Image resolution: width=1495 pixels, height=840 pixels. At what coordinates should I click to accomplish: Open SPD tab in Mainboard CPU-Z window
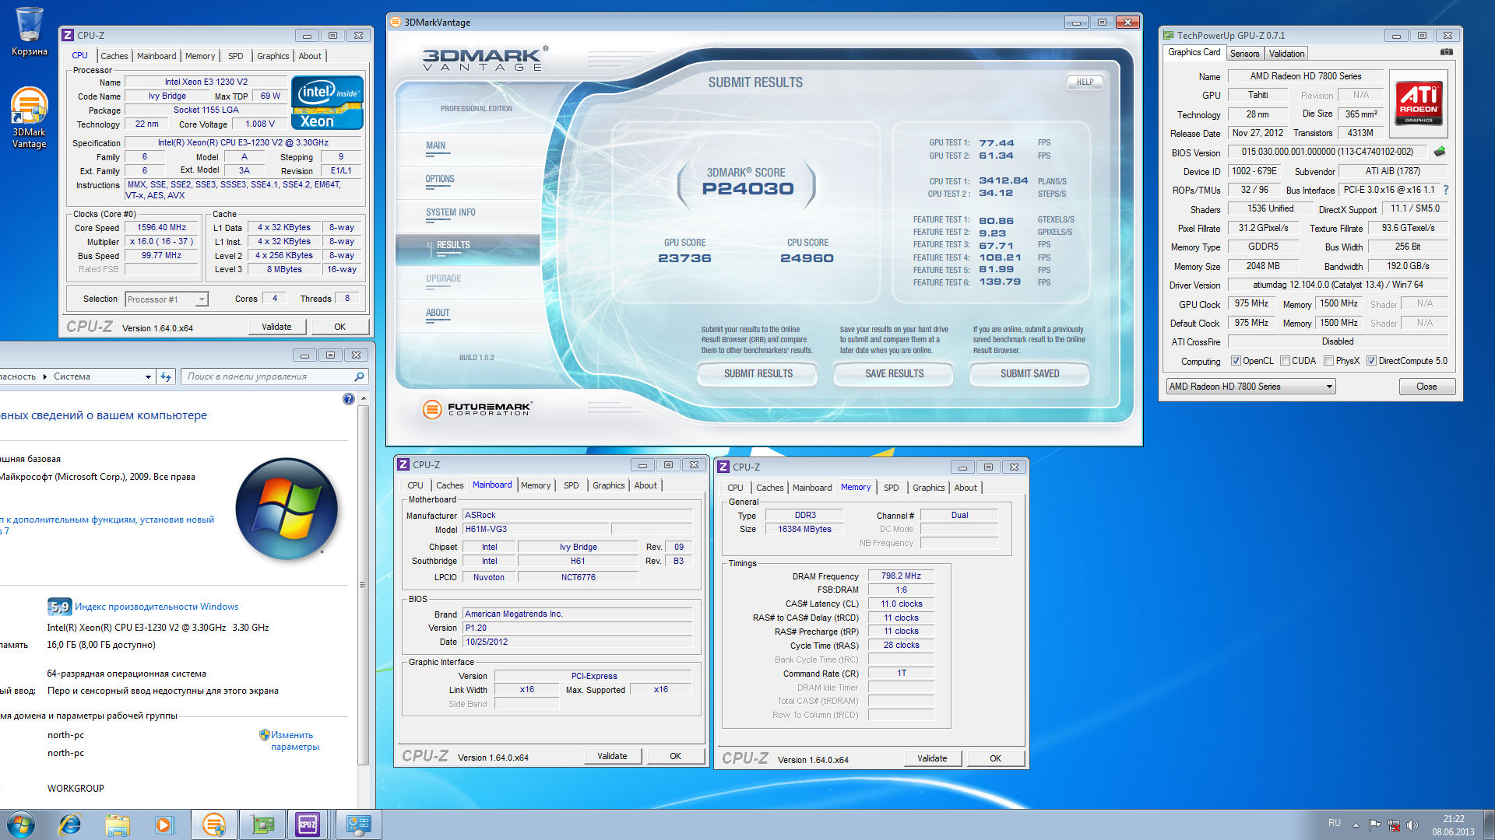[572, 485]
